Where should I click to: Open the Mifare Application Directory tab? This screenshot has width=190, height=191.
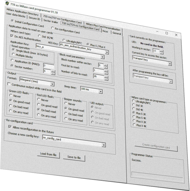pos(23,12)
